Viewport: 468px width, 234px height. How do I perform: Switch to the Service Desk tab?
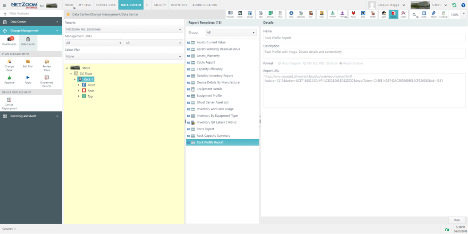105,5
